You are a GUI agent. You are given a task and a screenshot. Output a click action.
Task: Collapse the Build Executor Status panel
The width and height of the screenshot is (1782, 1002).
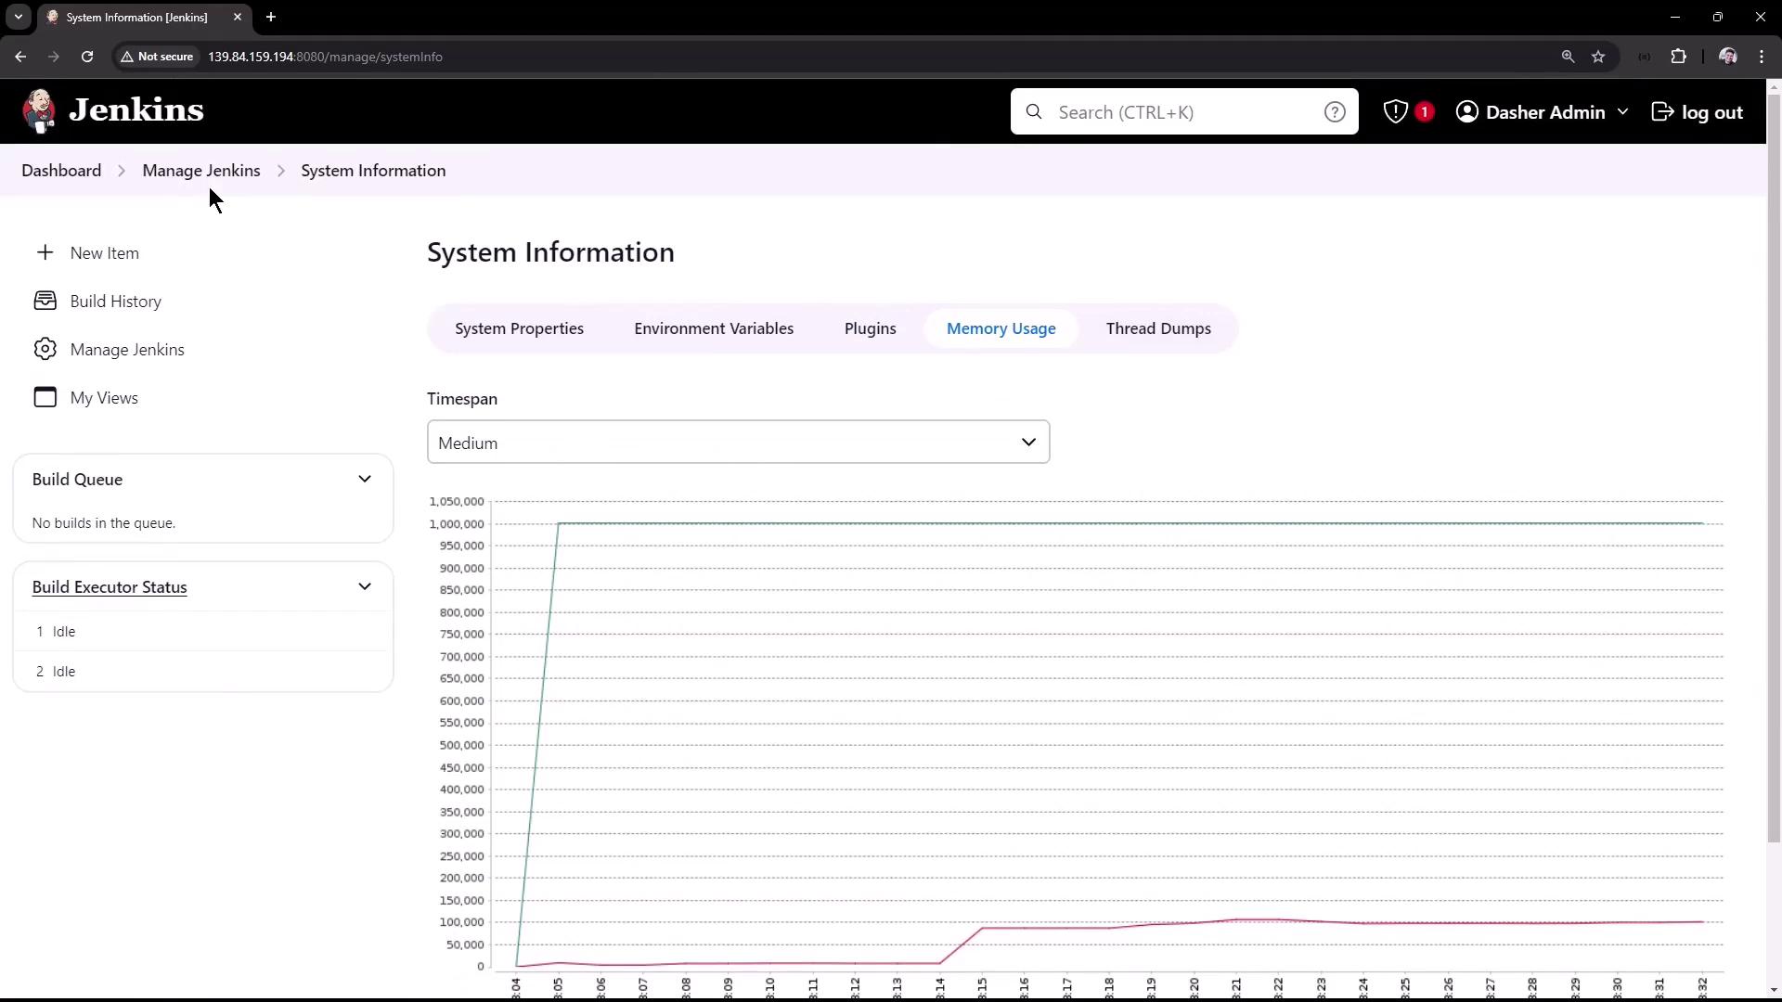pyautogui.click(x=364, y=587)
